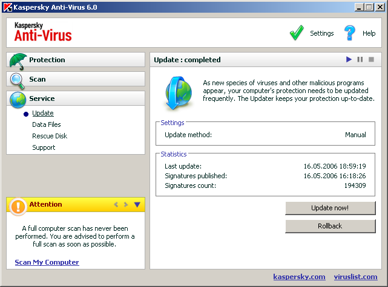Click the Manual update method value
388x287 pixels.
355,135
